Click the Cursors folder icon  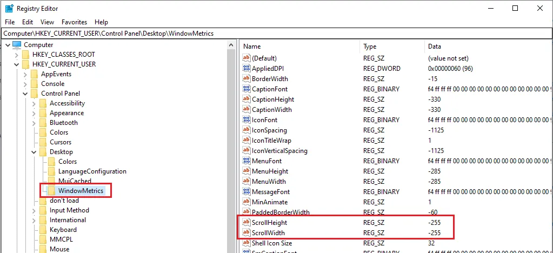click(43, 142)
